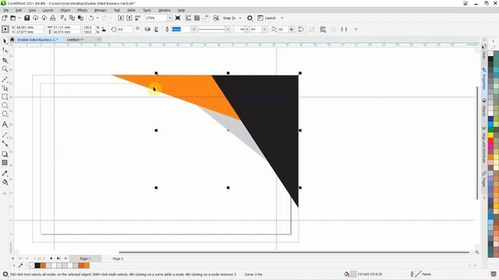Viewport: 499px width, 280px height.
Task: Click the Export icon
Action: pyautogui.click(x=129, y=18)
